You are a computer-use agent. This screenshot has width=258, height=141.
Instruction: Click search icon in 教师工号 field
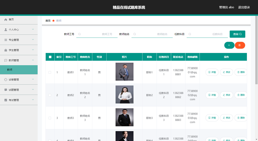(80, 34)
